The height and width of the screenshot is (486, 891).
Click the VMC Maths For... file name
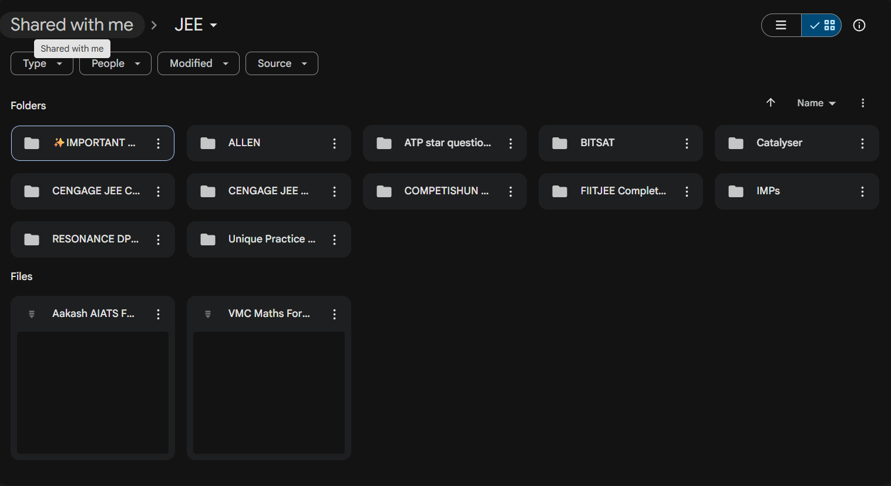pyautogui.click(x=269, y=313)
